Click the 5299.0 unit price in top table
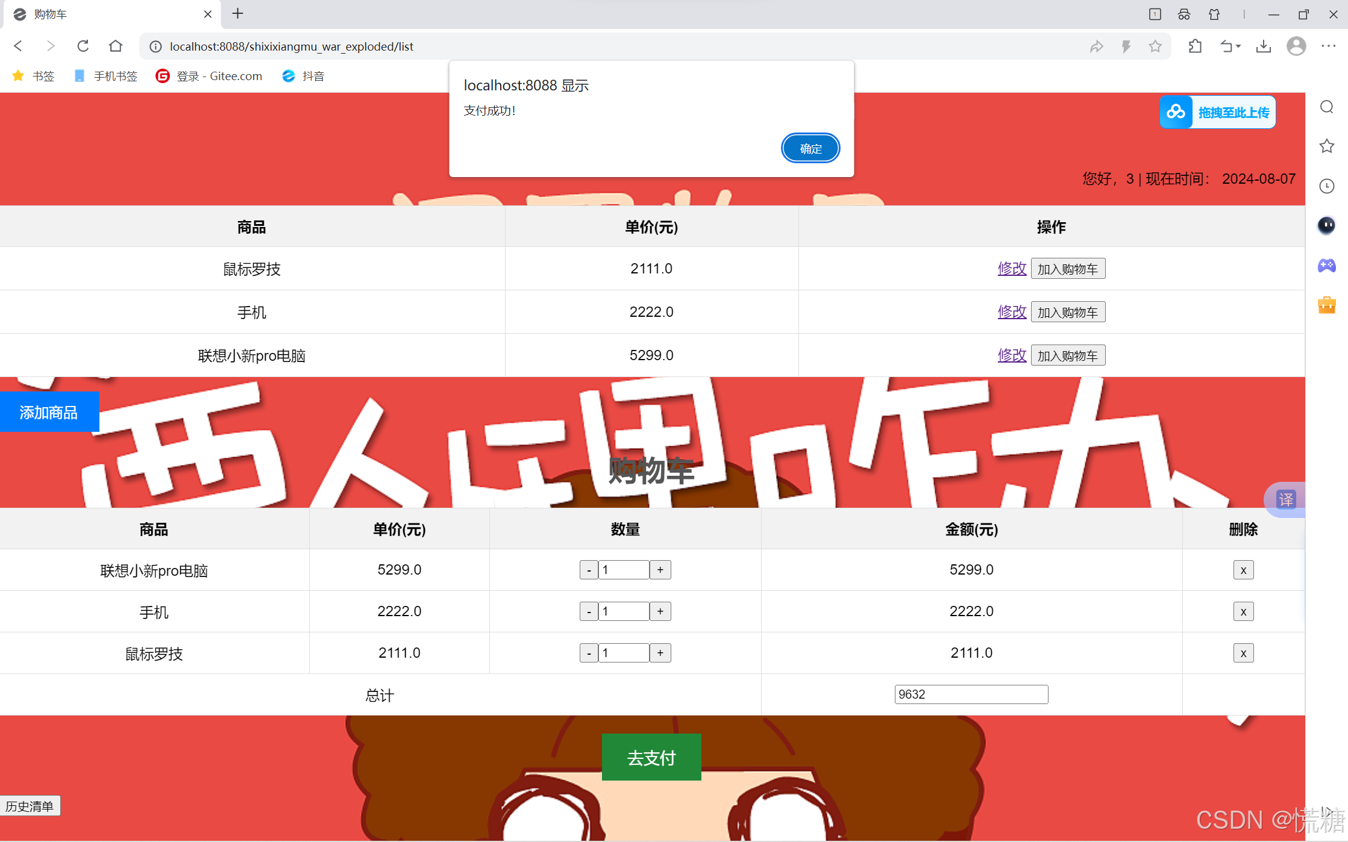 point(651,355)
